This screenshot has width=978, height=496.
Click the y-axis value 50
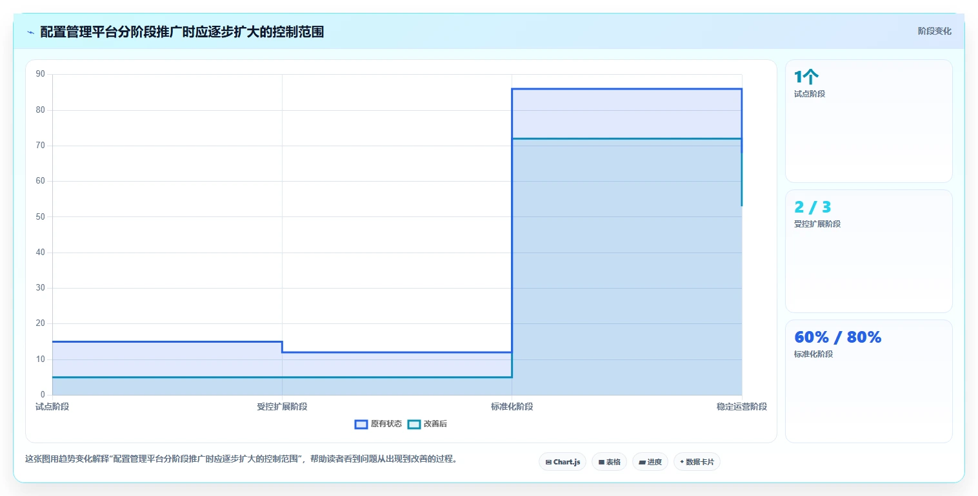(41, 216)
